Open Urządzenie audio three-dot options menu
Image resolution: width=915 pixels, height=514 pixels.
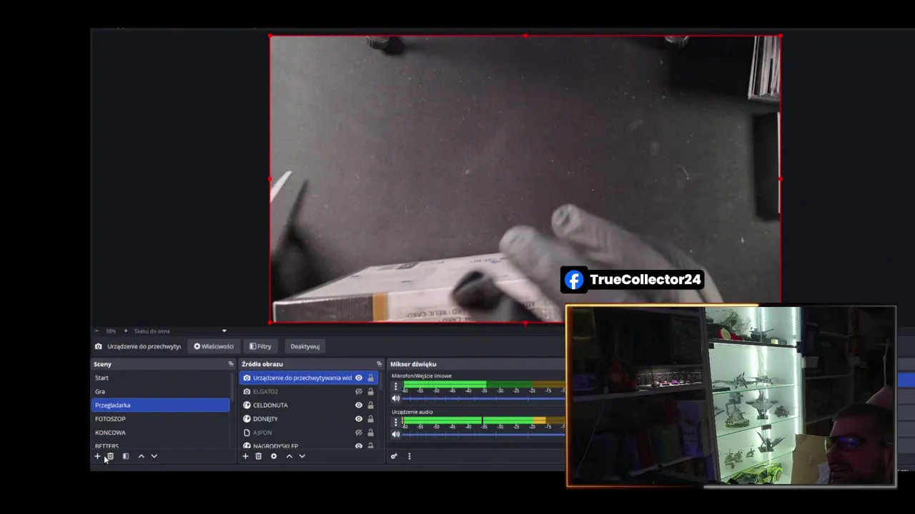[395, 422]
